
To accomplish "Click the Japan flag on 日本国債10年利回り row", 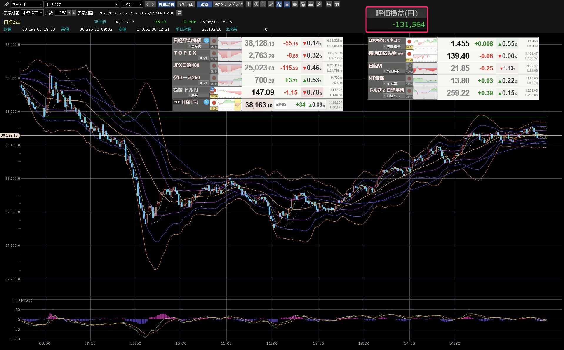I will (409, 42).
